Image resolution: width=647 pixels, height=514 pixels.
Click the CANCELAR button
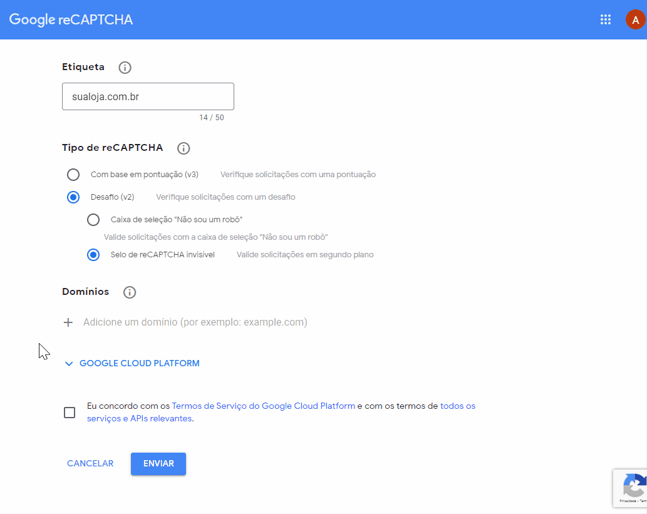(x=90, y=464)
